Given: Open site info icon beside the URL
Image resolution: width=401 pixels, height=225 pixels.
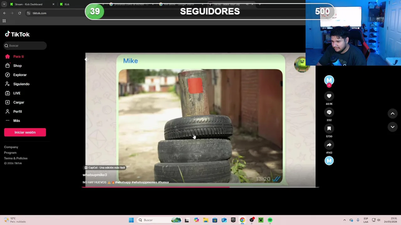Looking at the screenshot, I should (x=29, y=13).
